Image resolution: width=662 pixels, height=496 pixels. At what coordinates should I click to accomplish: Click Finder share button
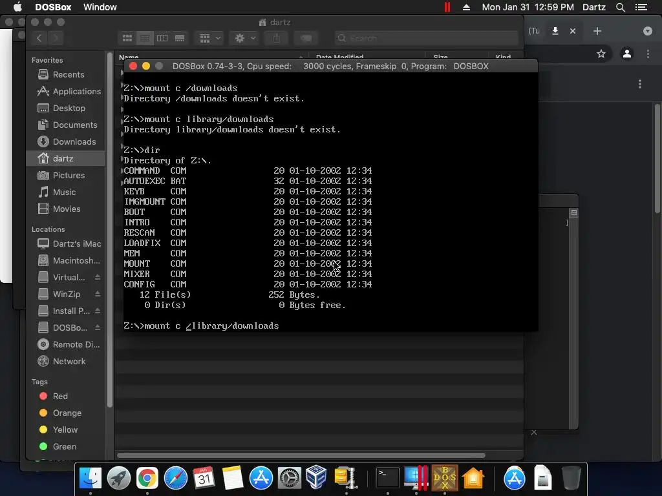pyautogui.click(x=276, y=38)
